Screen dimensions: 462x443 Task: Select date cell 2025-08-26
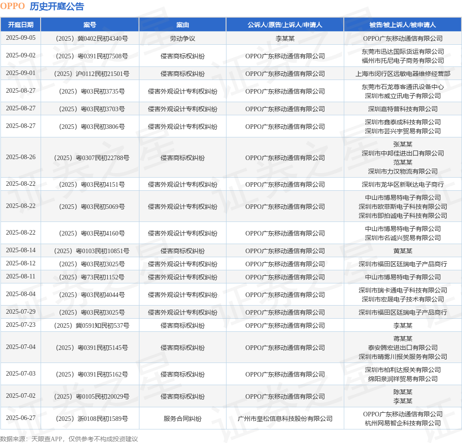(x=21, y=157)
